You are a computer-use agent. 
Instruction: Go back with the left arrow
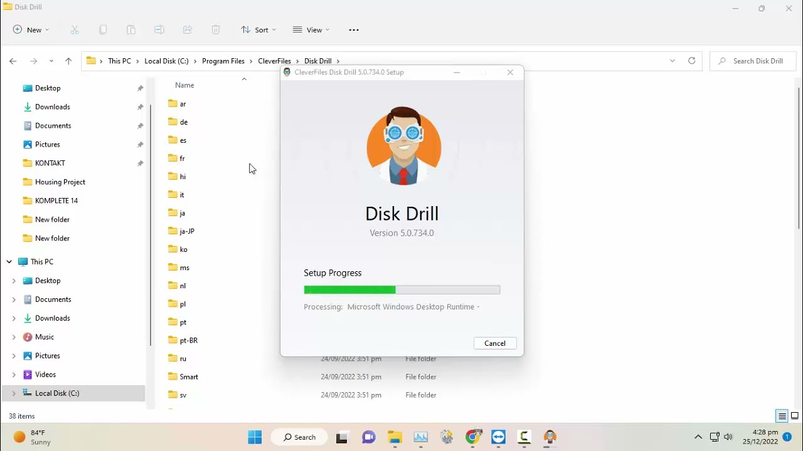click(x=13, y=61)
